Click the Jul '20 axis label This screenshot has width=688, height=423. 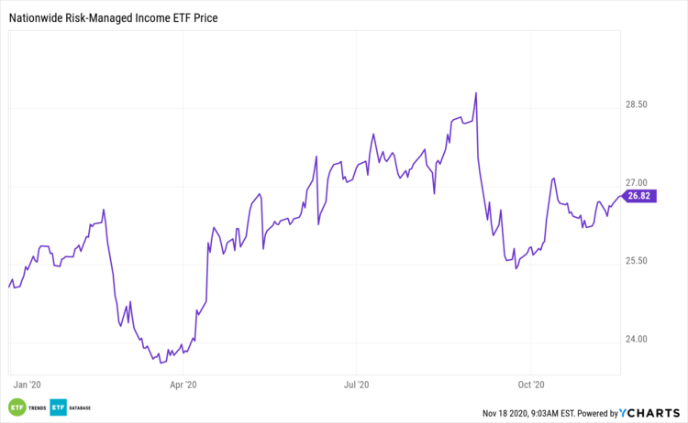357,385
